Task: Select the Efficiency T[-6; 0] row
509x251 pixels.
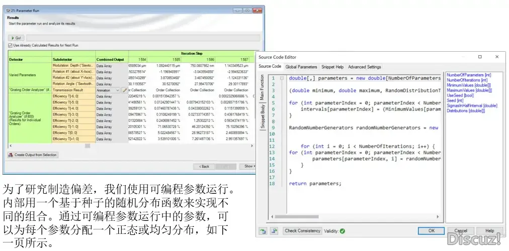Action: pyautogui.click(x=73, y=96)
